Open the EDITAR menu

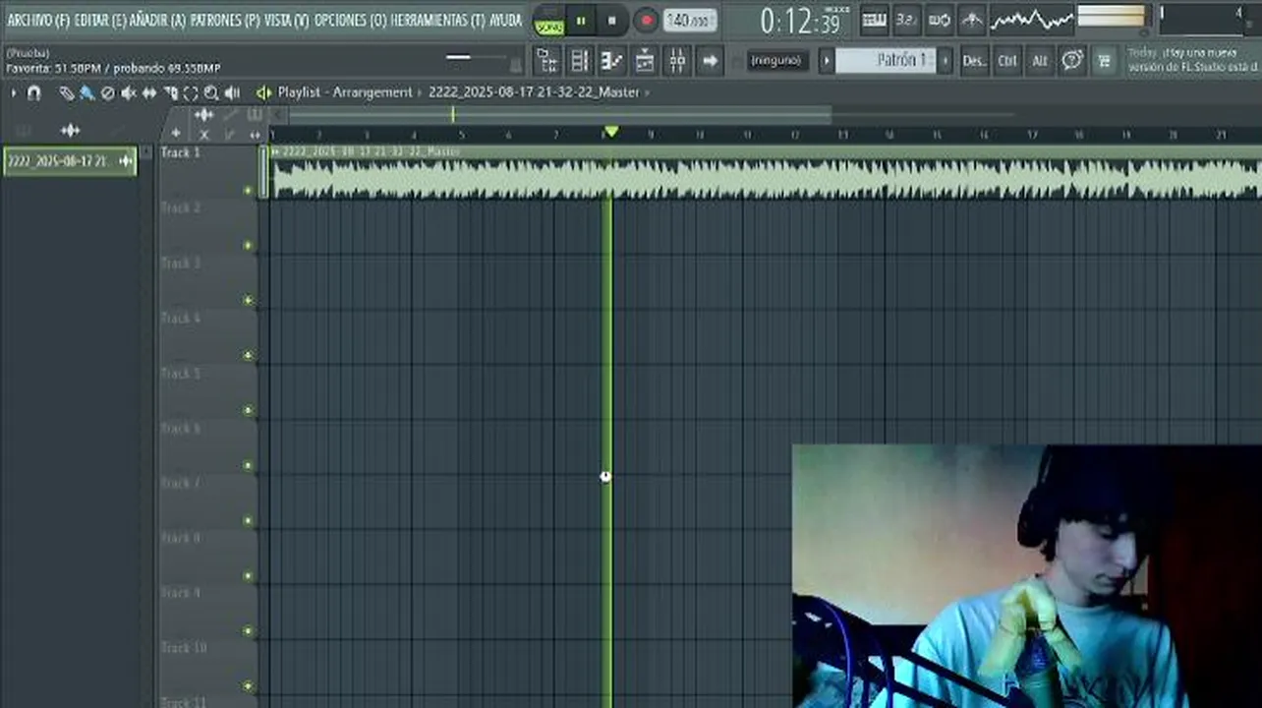98,20
